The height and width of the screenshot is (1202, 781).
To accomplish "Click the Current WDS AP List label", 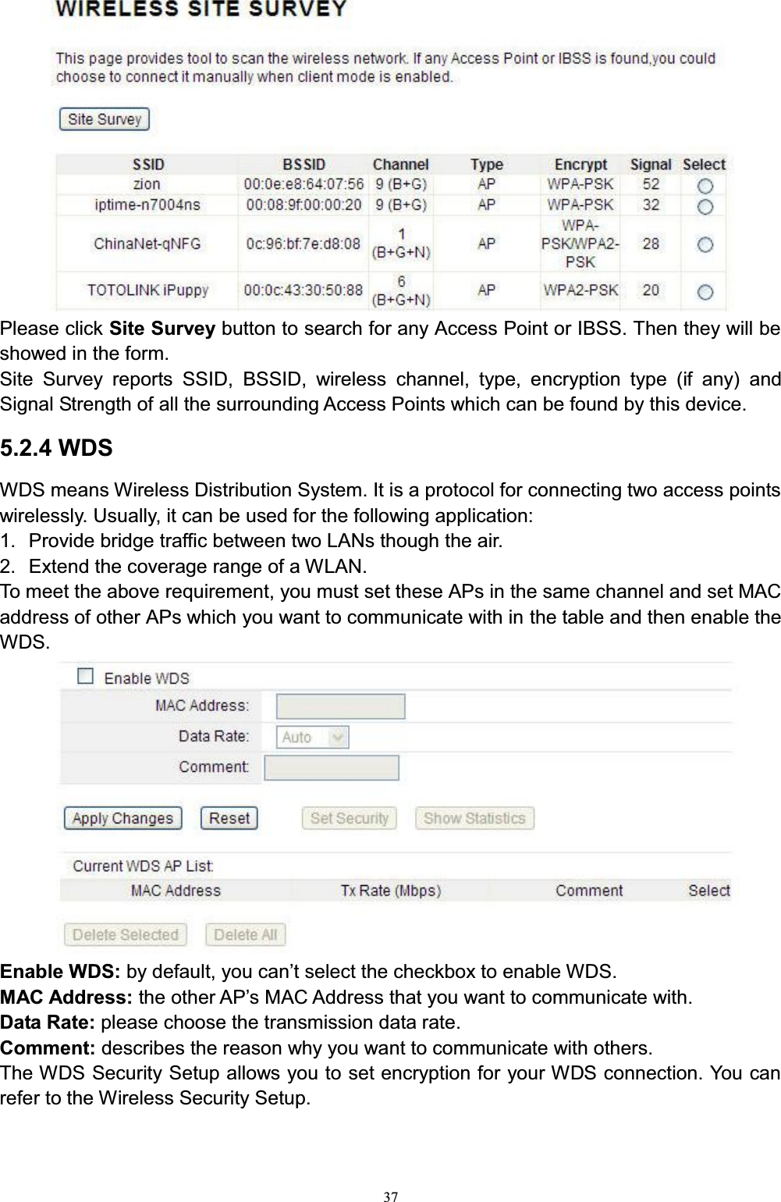I will pos(144,866).
